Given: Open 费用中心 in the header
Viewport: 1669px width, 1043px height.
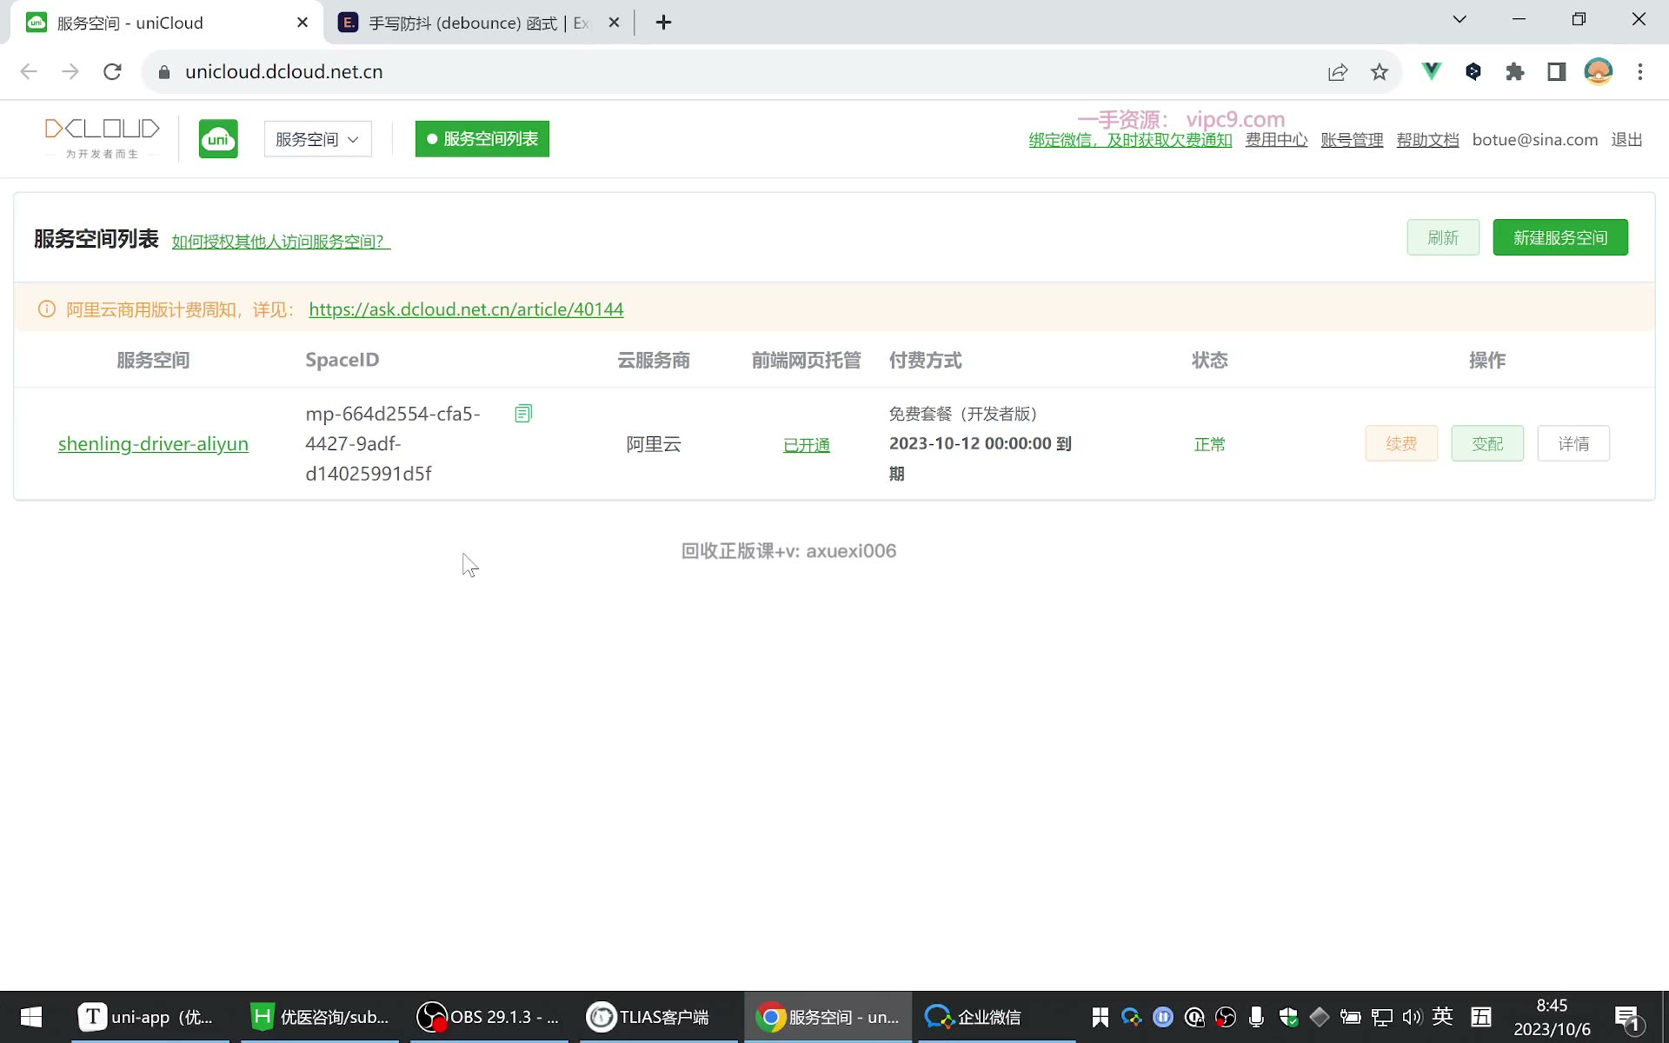Looking at the screenshot, I should (x=1276, y=140).
